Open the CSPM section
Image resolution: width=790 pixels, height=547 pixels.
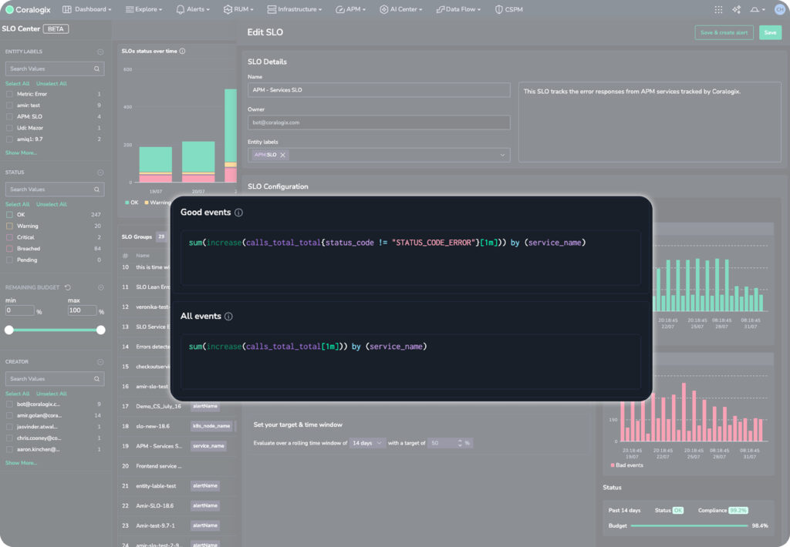point(509,9)
